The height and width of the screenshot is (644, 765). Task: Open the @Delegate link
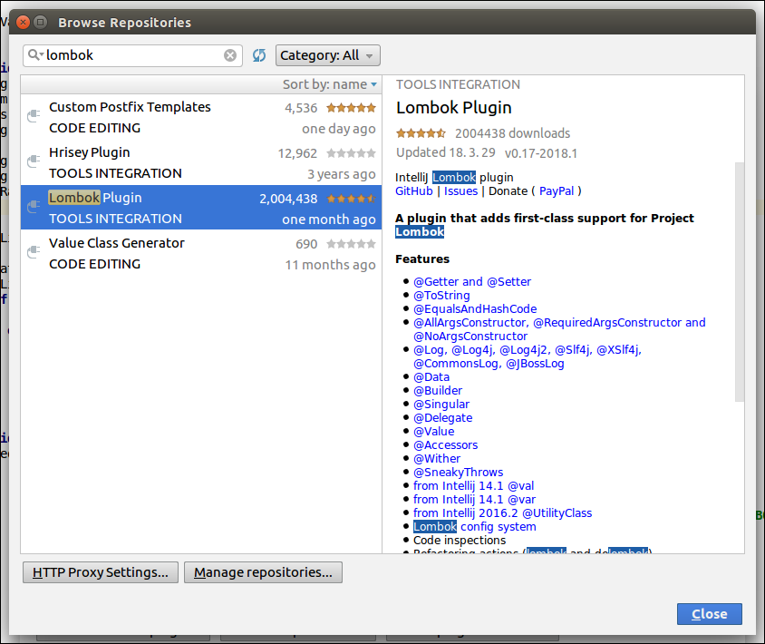tap(442, 418)
